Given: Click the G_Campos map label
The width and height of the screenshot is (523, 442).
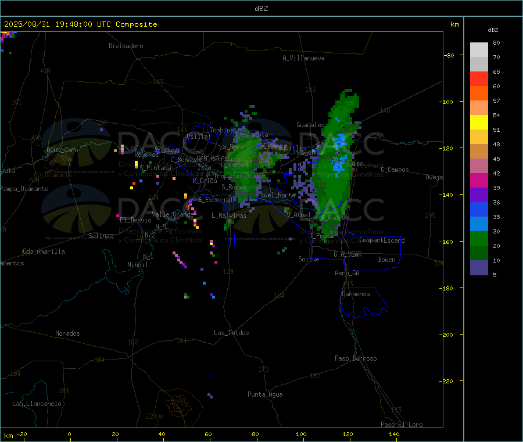Looking at the screenshot, I should click(395, 170).
